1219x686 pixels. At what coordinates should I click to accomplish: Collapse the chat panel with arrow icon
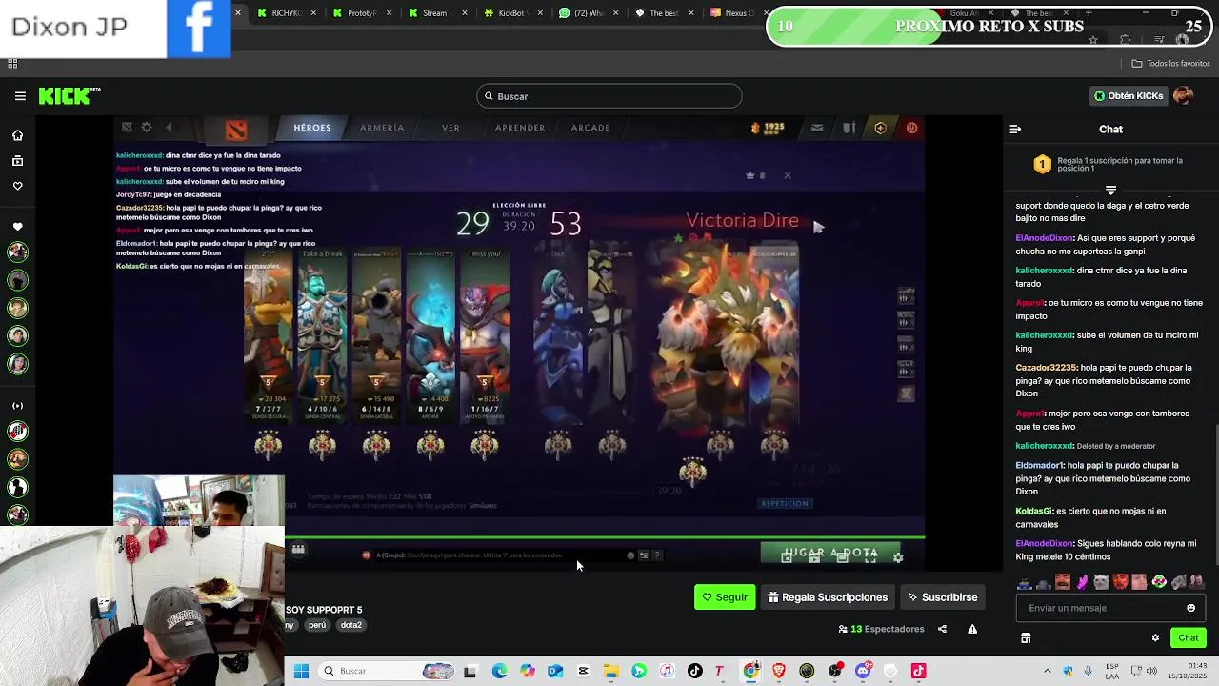[x=1015, y=129]
